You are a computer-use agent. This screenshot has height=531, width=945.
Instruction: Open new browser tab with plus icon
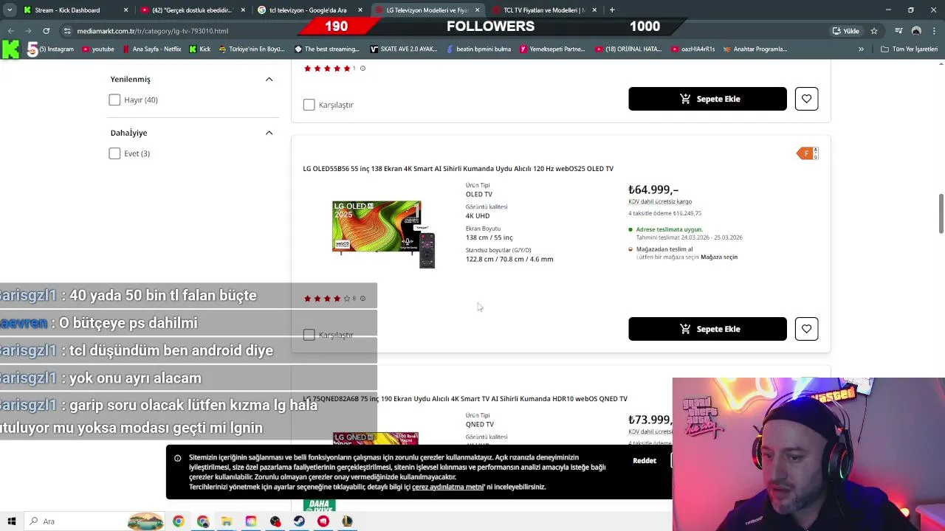click(x=612, y=10)
